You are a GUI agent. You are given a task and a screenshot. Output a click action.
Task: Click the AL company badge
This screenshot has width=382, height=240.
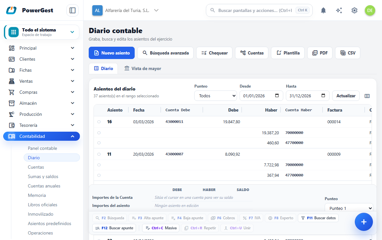pos(97,10)
